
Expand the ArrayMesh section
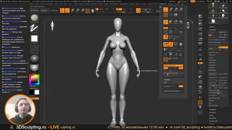point(213,110)
